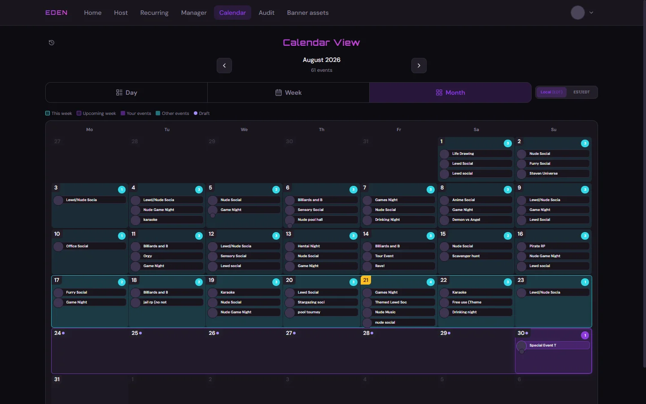The image size is (646, 404).
Task: Open the Manager nav item
Action: 194,13
